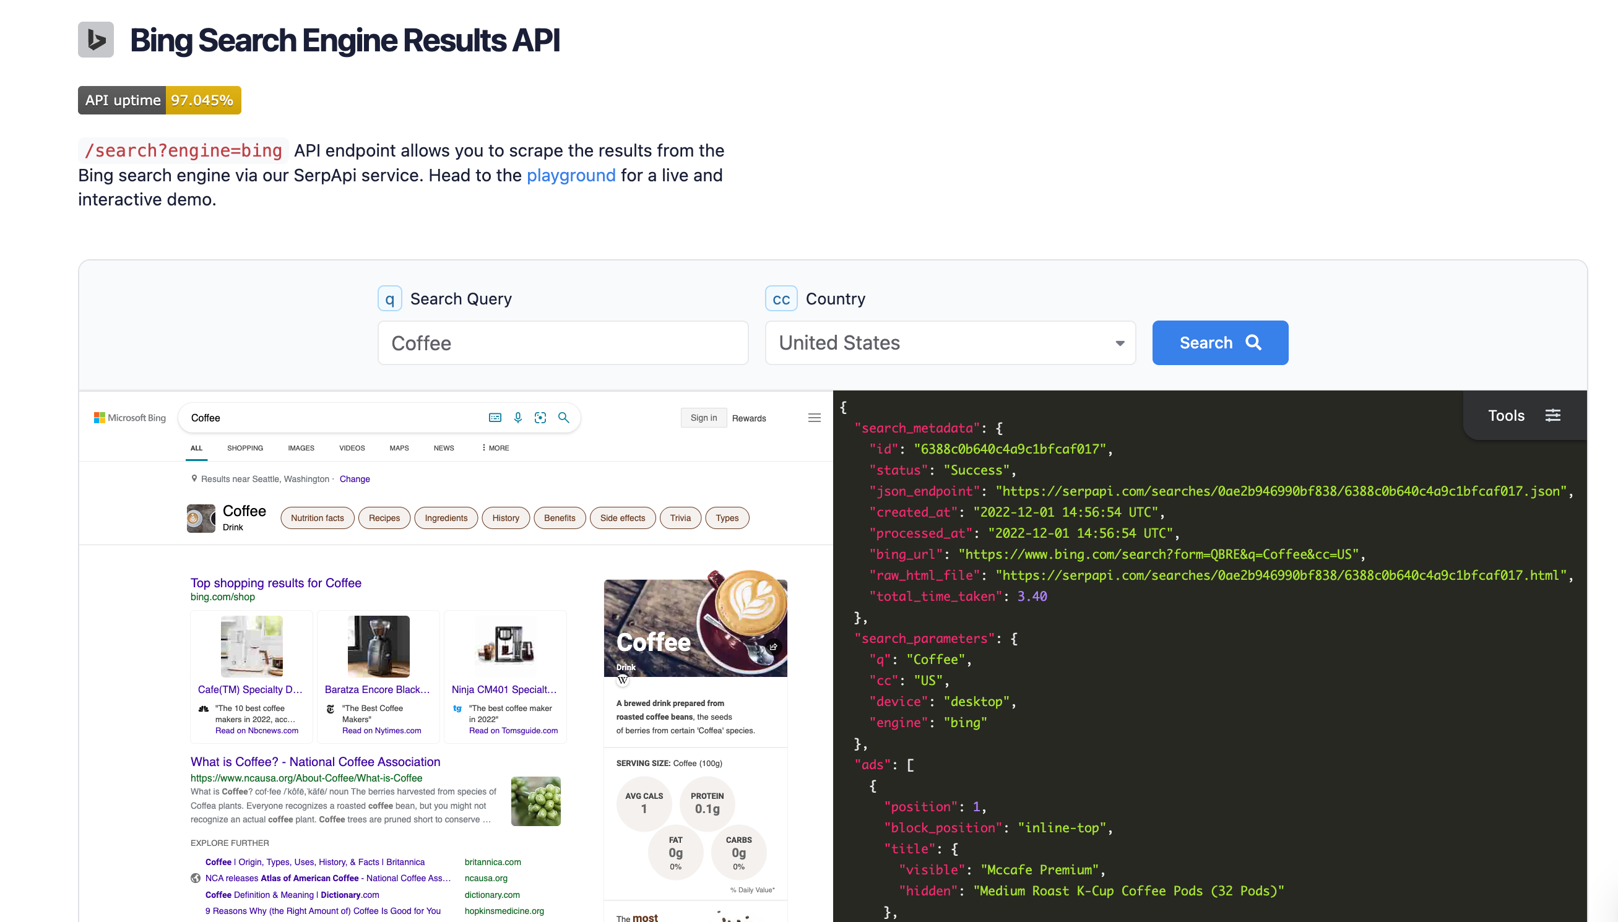The height and width of the screenshot is (922, 1618).
Task: Open the Country dropdown showing United States
Action: click(950, 343)
